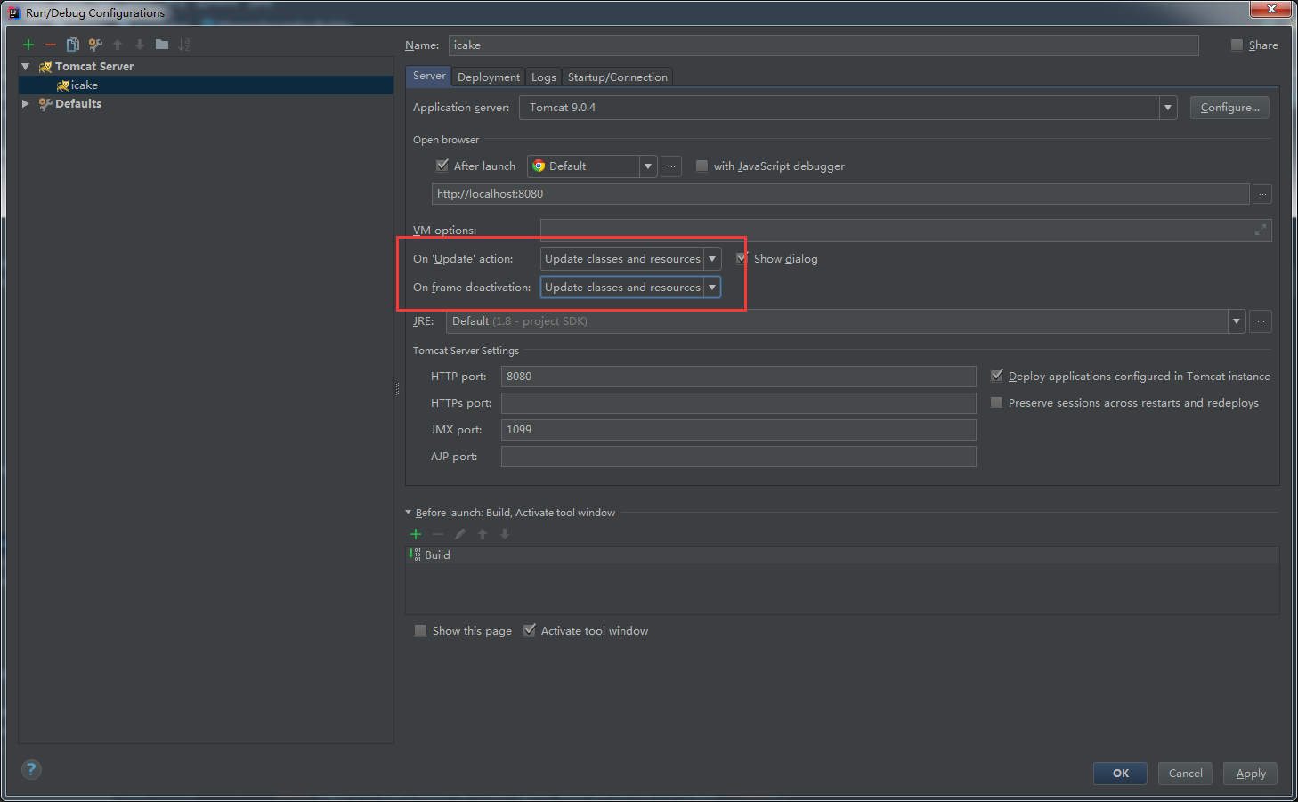
Task: Switch to the Logs tab
Action: click(544, 77)
